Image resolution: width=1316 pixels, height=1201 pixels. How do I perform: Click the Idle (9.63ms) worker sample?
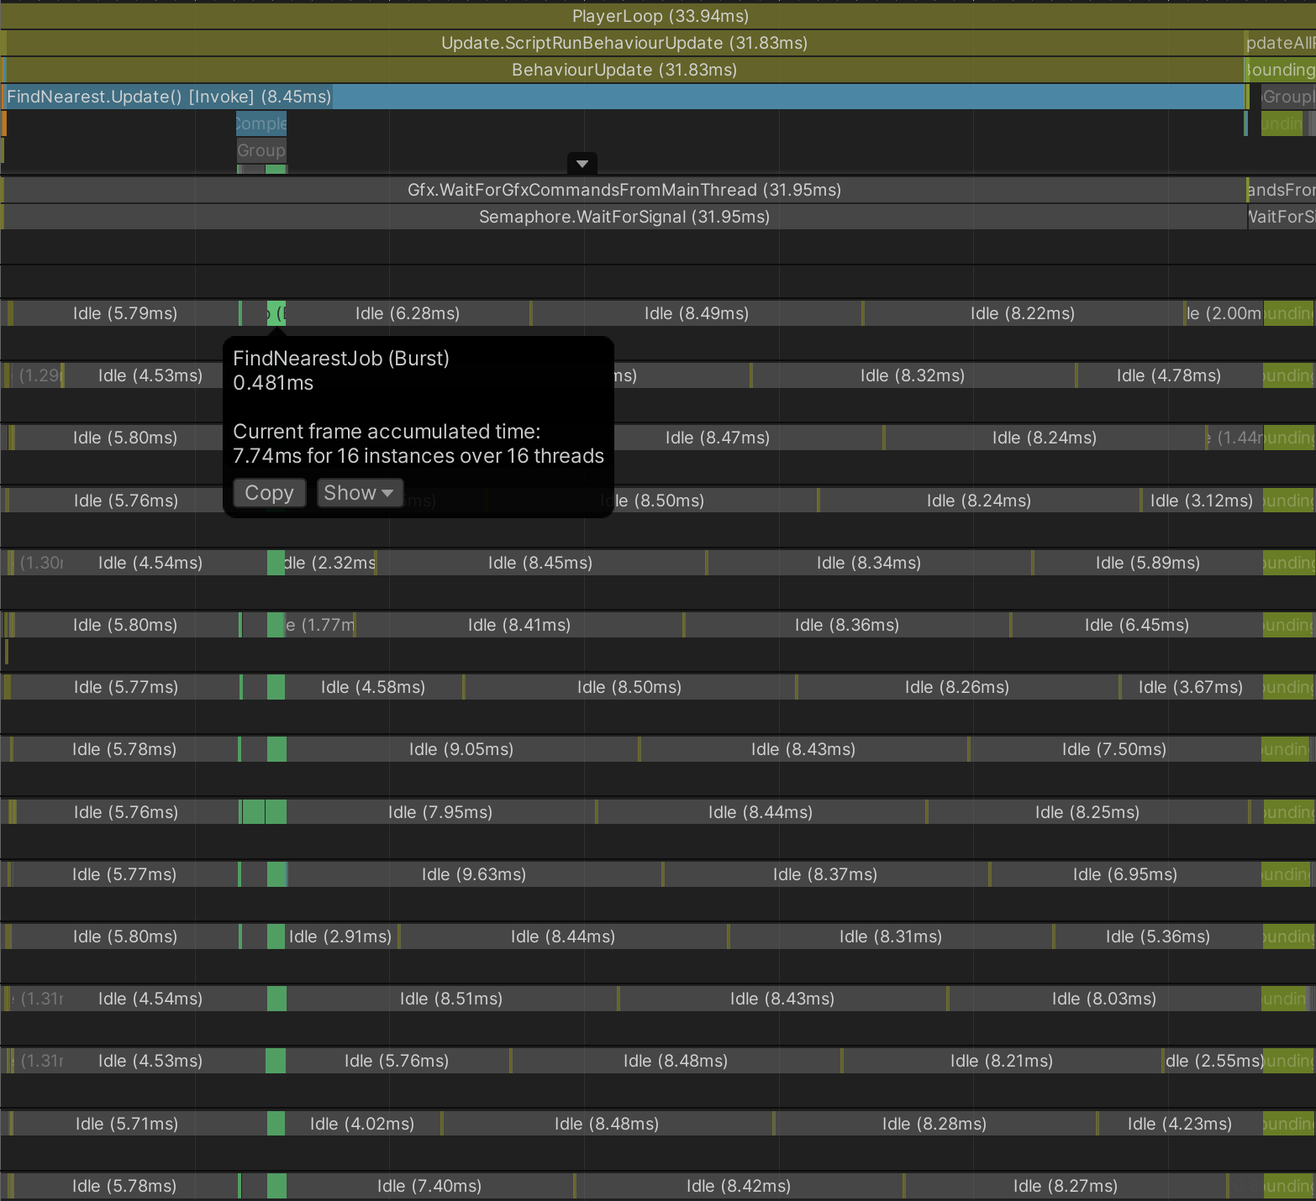click(474, 874)
